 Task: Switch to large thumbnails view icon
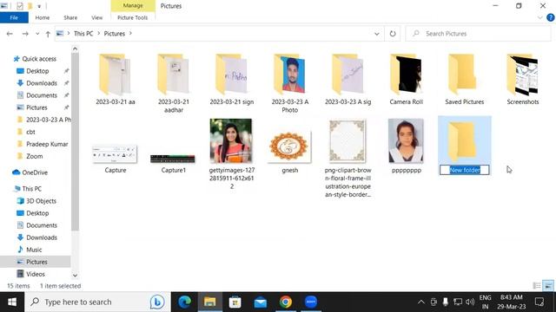(x=548, y=285)
